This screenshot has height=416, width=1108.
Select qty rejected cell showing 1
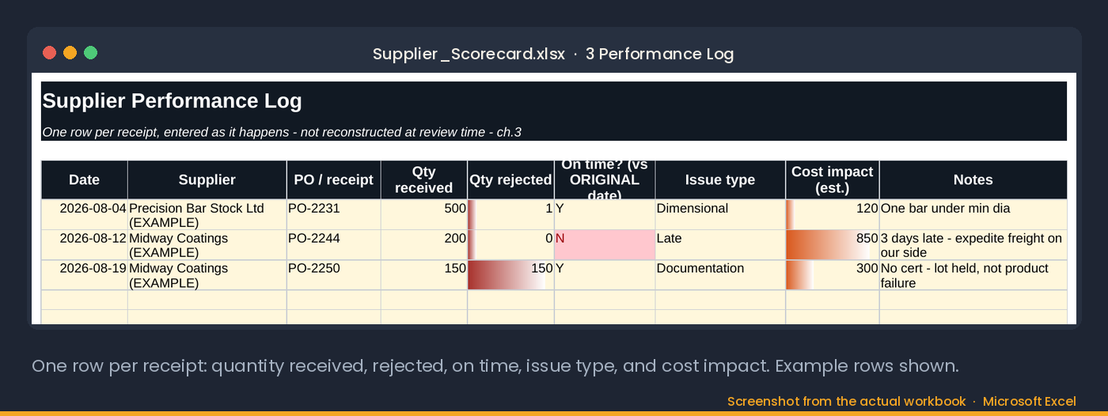(510, 215)
